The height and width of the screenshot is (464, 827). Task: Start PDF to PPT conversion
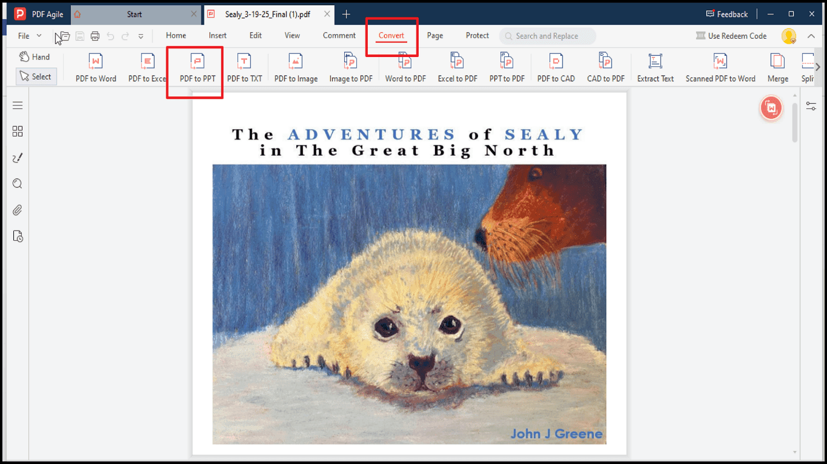(198, 67)
